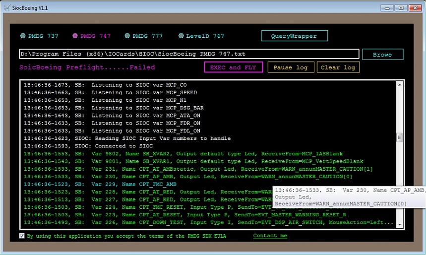Click the QueryWrapper button

pyautogui.click(x=295, y=36)
